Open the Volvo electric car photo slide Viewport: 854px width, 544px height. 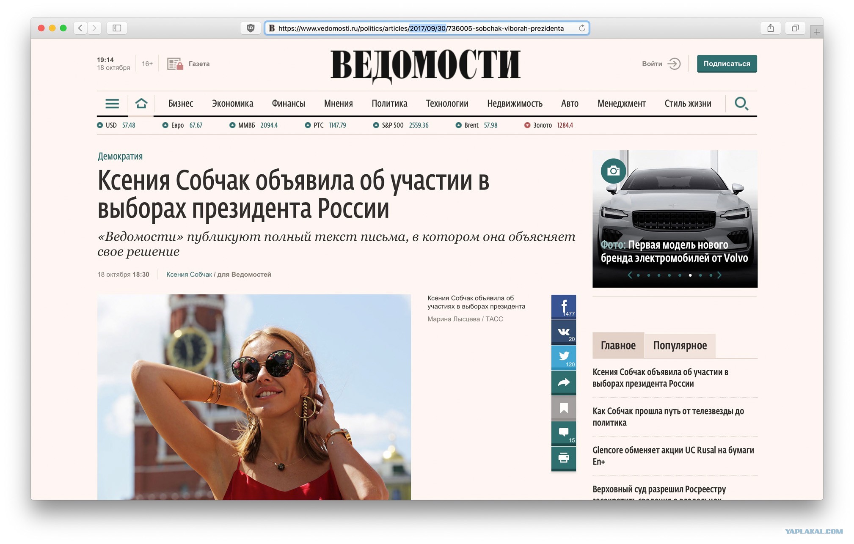pos(675,219)
